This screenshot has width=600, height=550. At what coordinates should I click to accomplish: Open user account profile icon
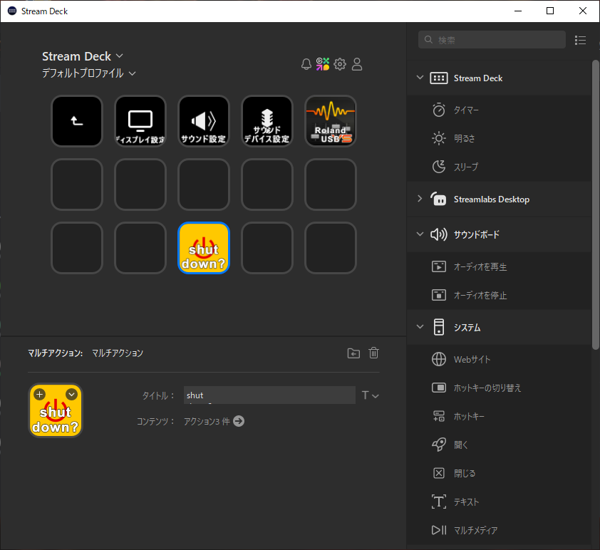357,64
